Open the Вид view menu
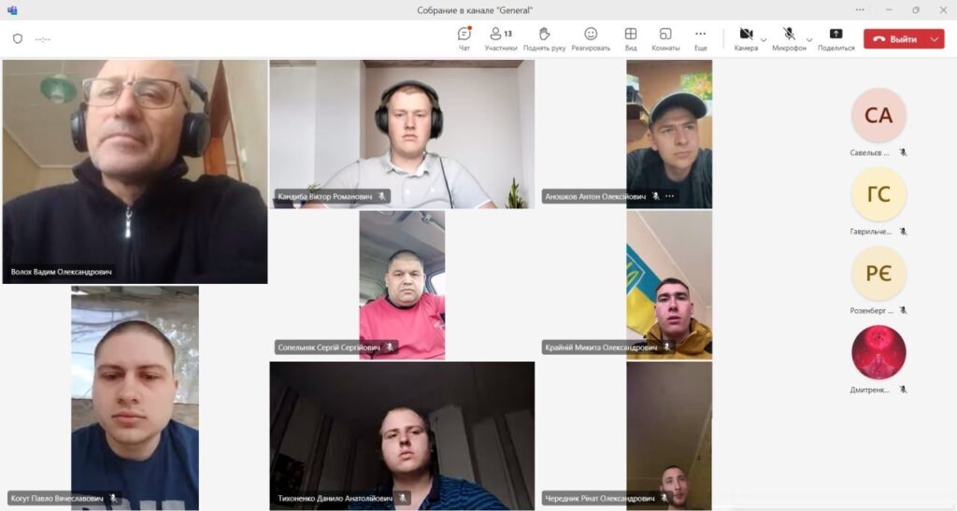The height and width of the screenshot is (511, 957). point(631,38)
